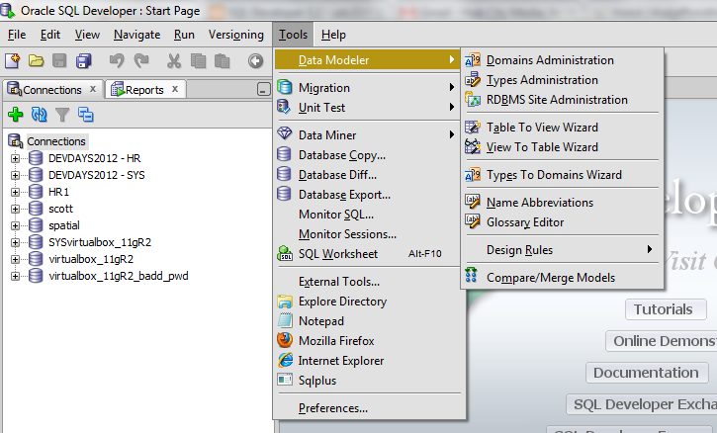Choose Database Copy from Tools menu
This screenshot has height=433, width=717.
pos(367,155)
